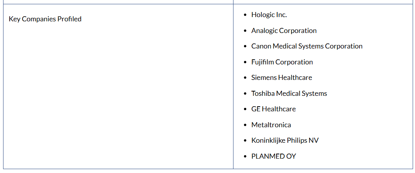Click the bullet next to Fujifilm Corporation
415x173 pixels.
point(245,62)
